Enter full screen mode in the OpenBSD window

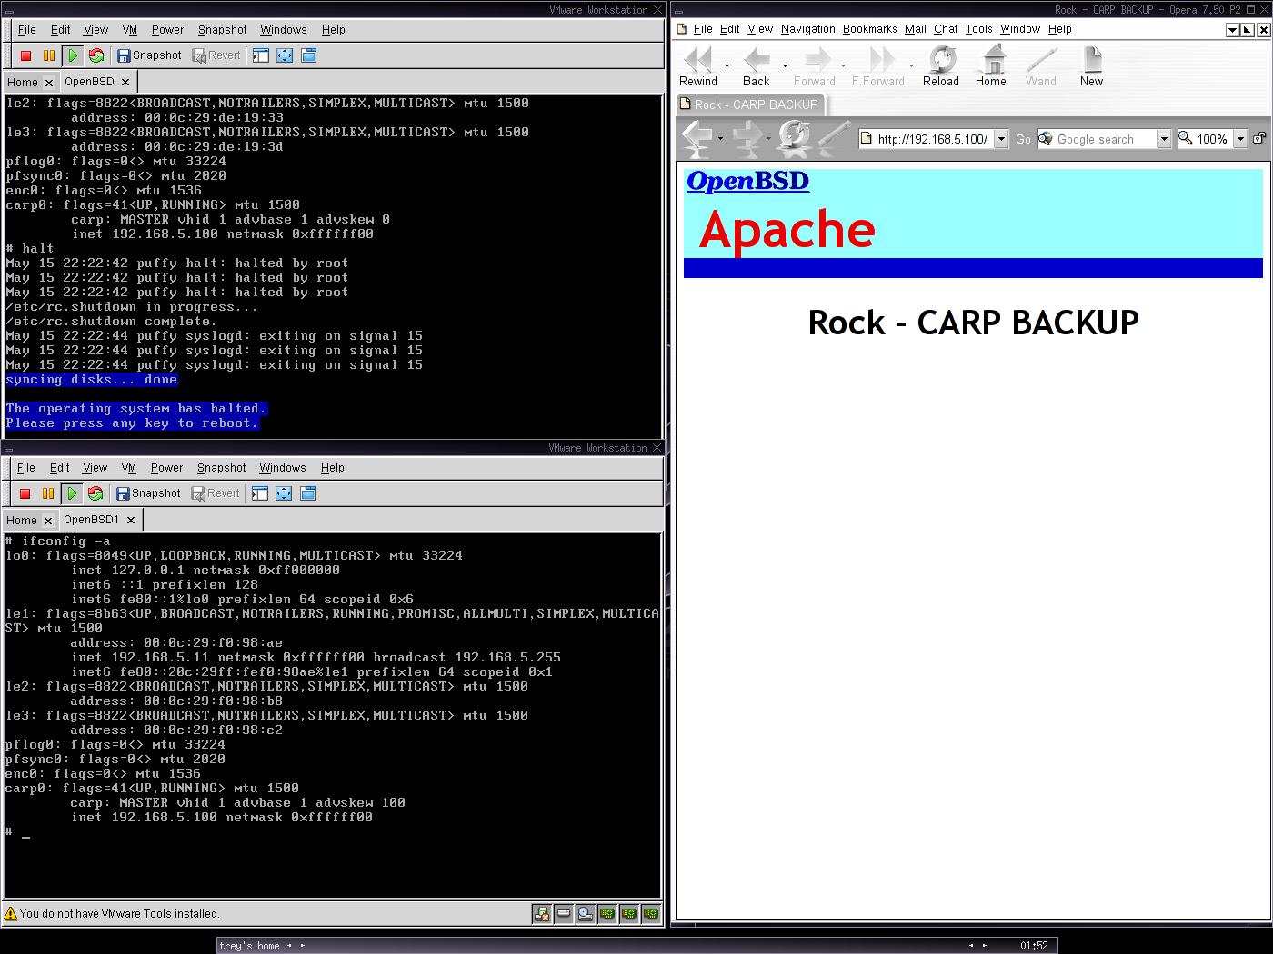point(285,55)
